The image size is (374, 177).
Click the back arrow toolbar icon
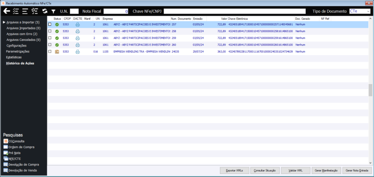[x=7, y=11]
